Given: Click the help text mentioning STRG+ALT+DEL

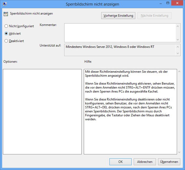Looking at the screenshot, I should 128,109.
